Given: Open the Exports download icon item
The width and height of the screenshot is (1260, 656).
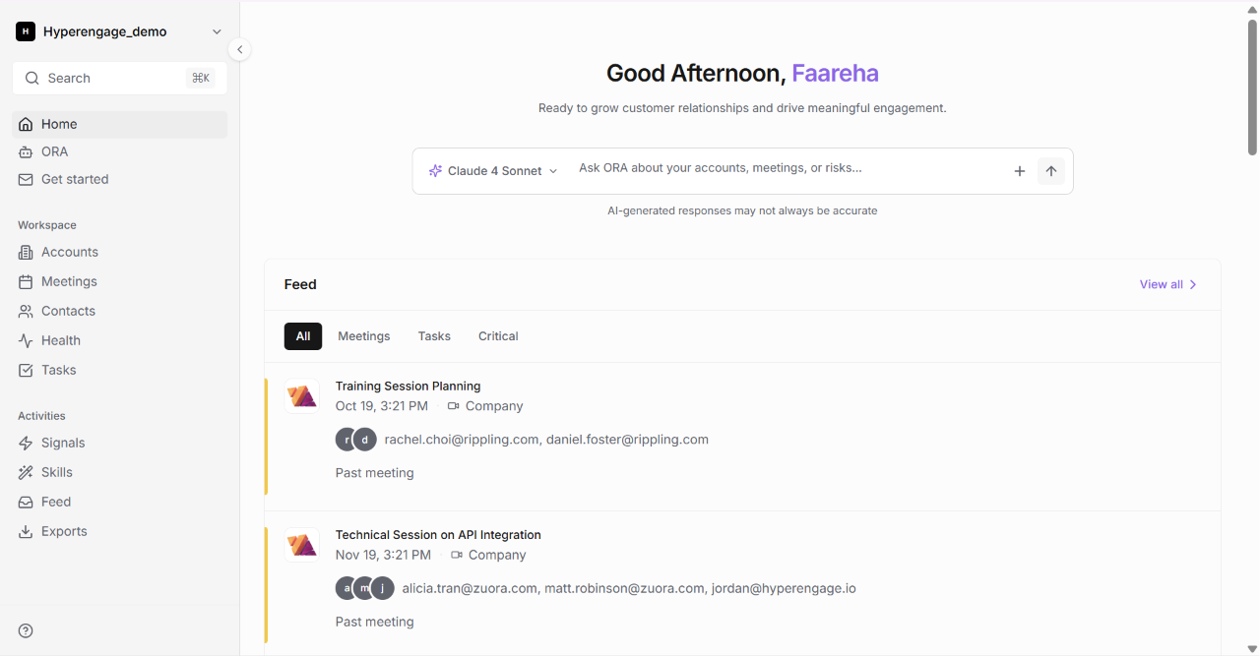Looking at the screenshot, I should [x=119, y=531].
